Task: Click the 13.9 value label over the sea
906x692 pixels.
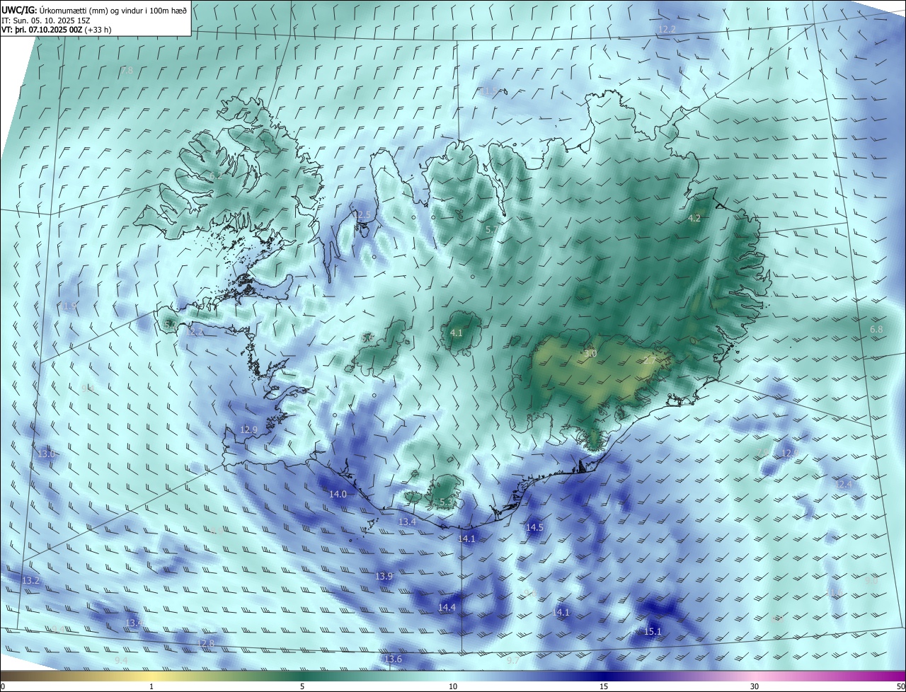Action: coord(384,577)
